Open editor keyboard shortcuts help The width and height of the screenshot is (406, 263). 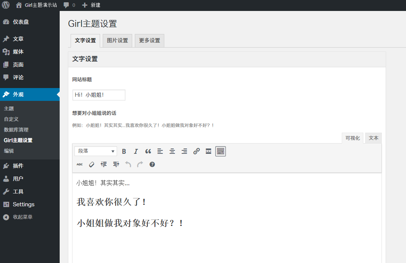[x=152, y=164]
